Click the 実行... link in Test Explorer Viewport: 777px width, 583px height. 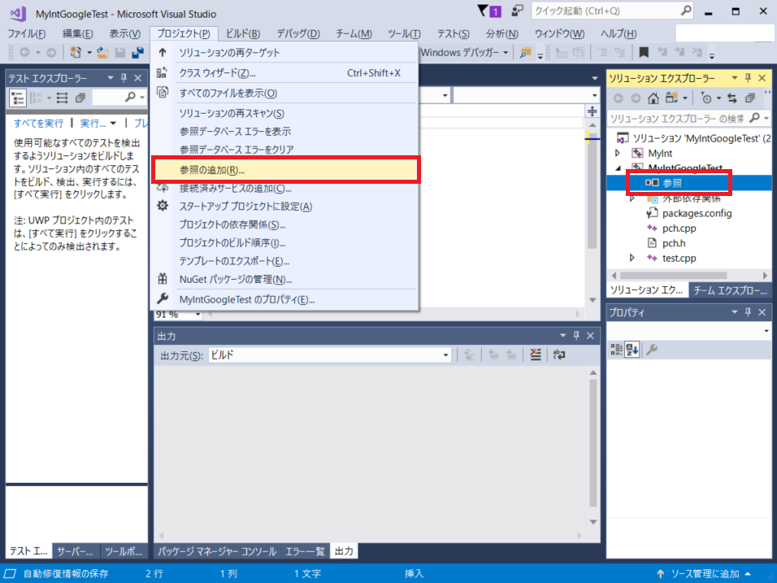coord(93,123)
